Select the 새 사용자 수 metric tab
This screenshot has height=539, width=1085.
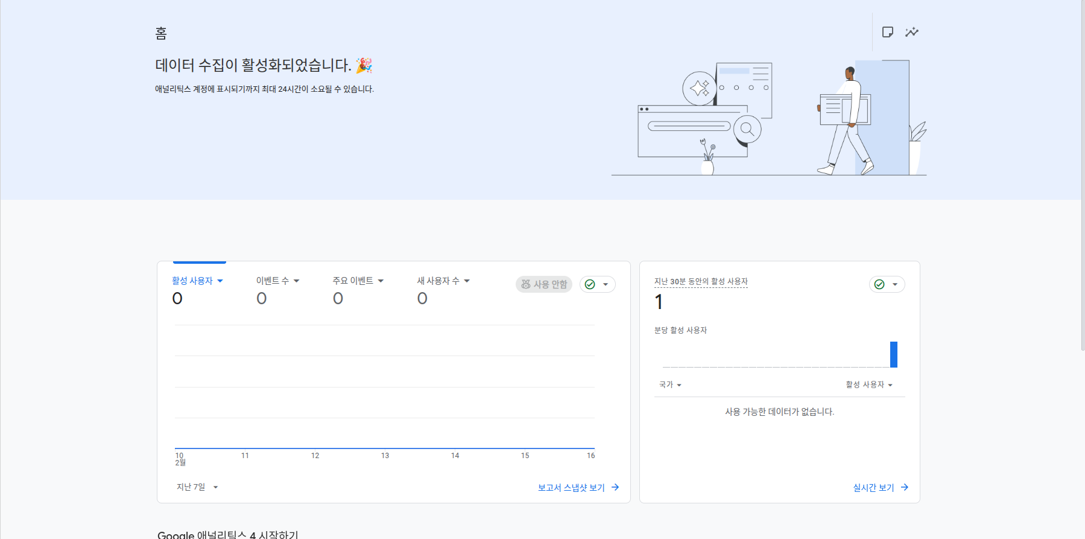443,281
